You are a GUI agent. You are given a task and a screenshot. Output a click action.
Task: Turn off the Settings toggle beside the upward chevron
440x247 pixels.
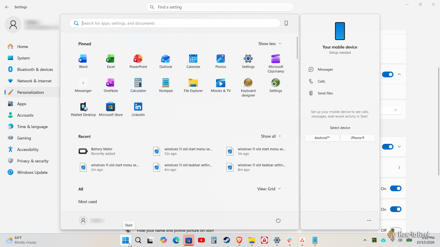(x=388, y=74)
